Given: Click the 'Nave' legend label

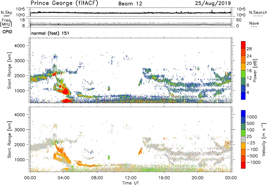Looking at the screenshot, I should pyautogui.click(x=254, y=23).
